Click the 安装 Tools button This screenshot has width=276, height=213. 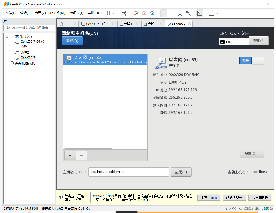[209, 198]
